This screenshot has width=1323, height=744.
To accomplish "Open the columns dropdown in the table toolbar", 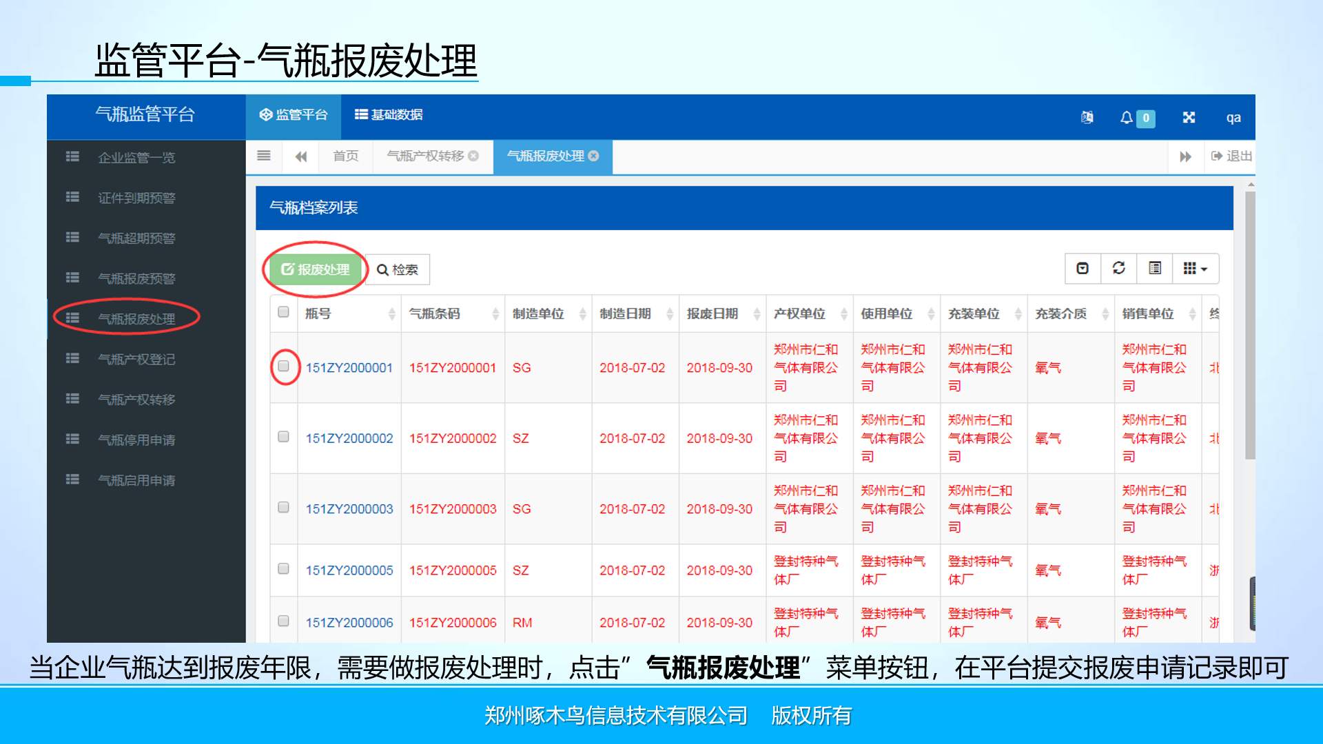I will tap(1196, 268).
